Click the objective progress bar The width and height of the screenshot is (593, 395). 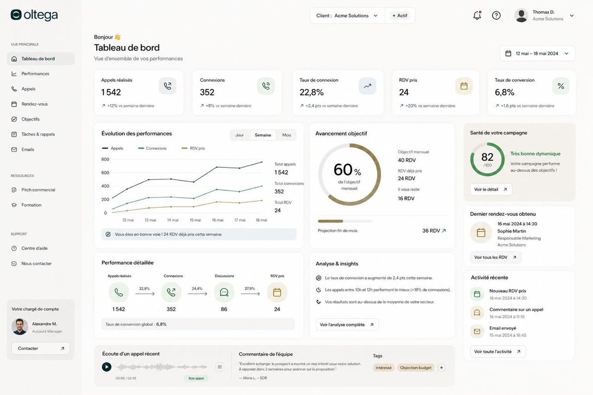[345, 221]
